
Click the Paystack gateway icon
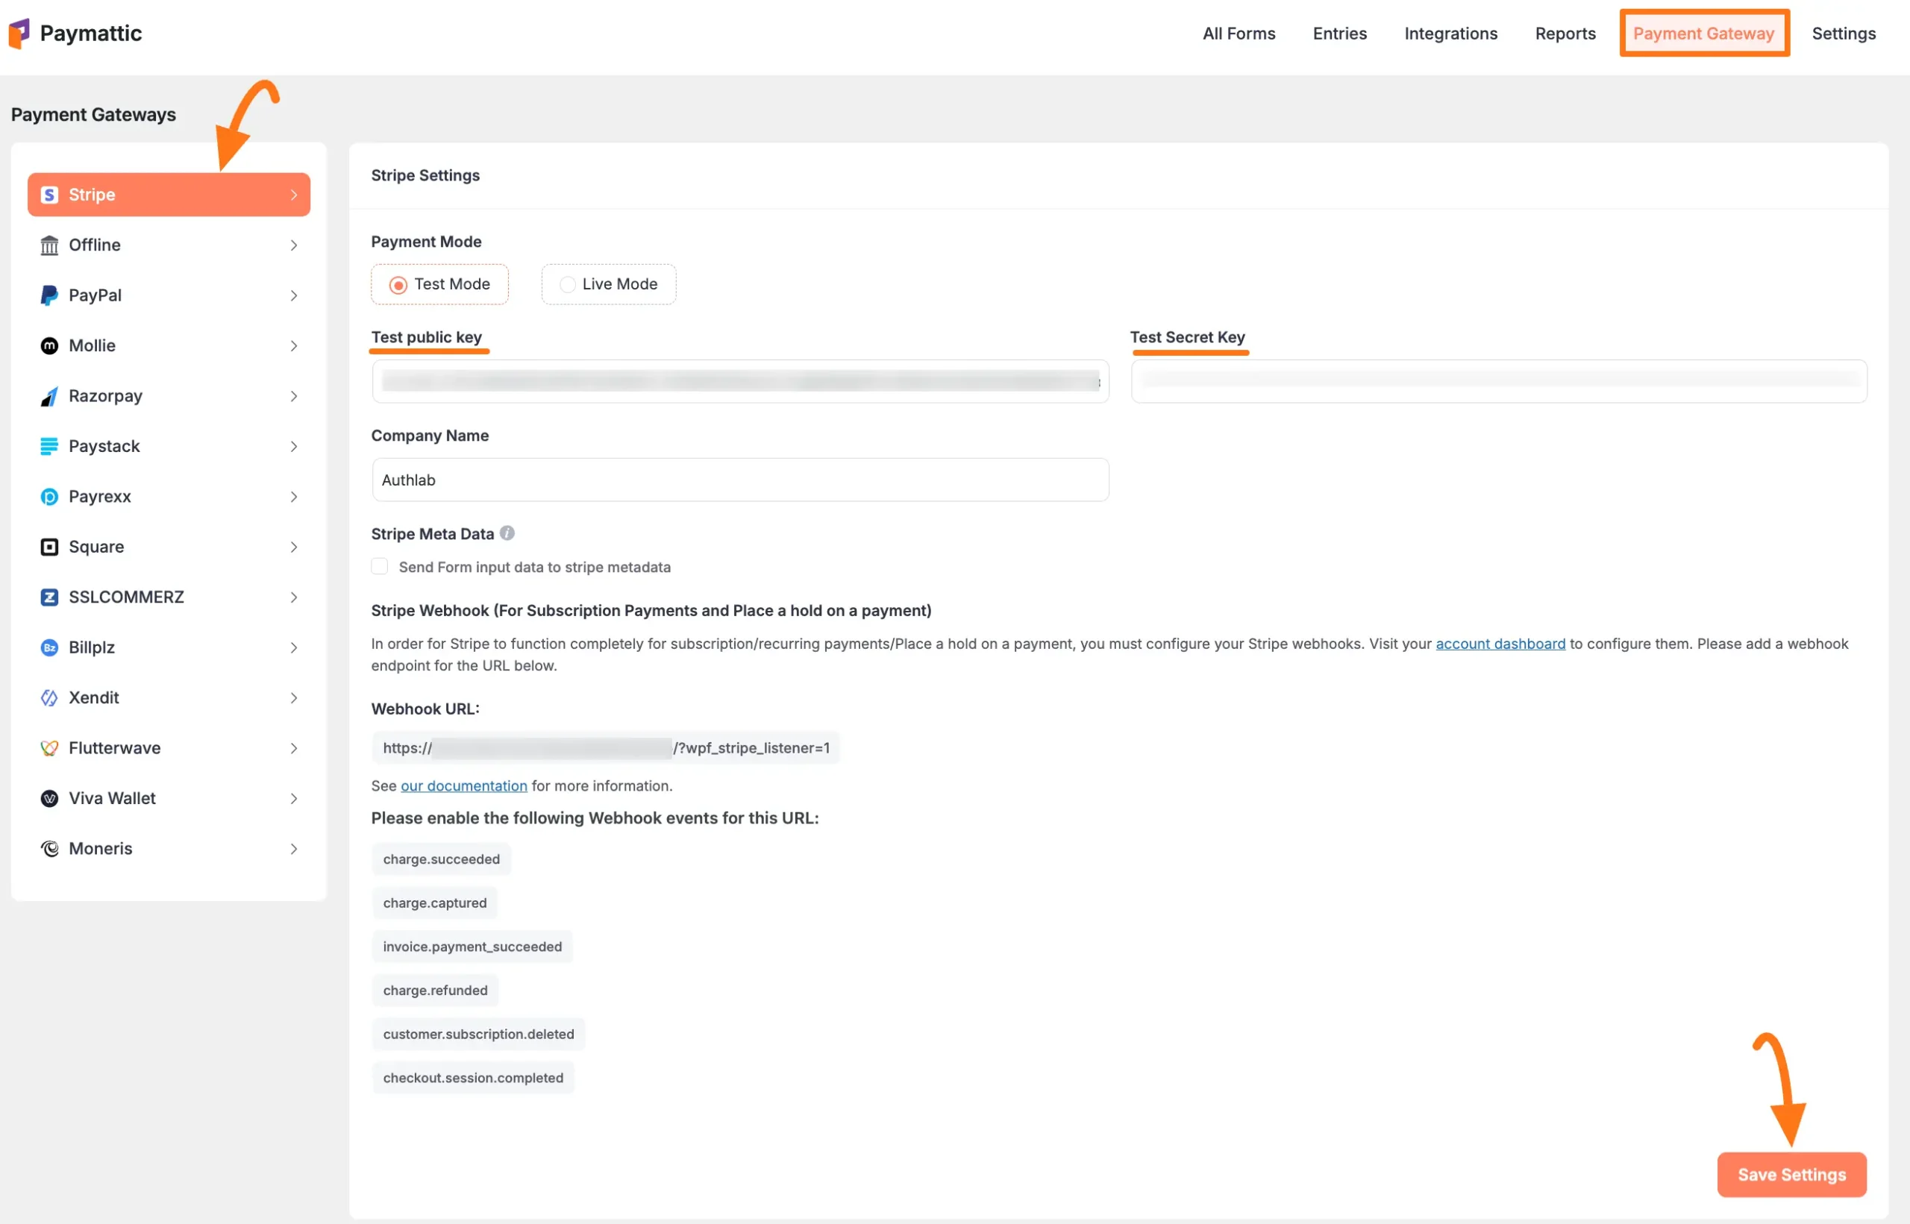tap(48, 446)
